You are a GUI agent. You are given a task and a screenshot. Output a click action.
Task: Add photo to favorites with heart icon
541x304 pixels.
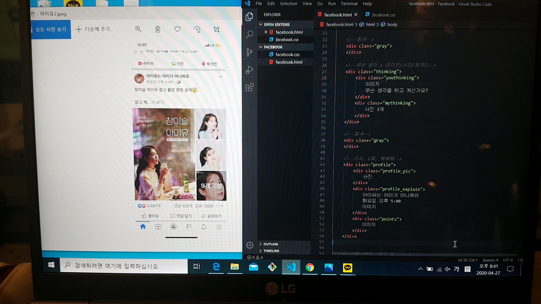(177, 29)
